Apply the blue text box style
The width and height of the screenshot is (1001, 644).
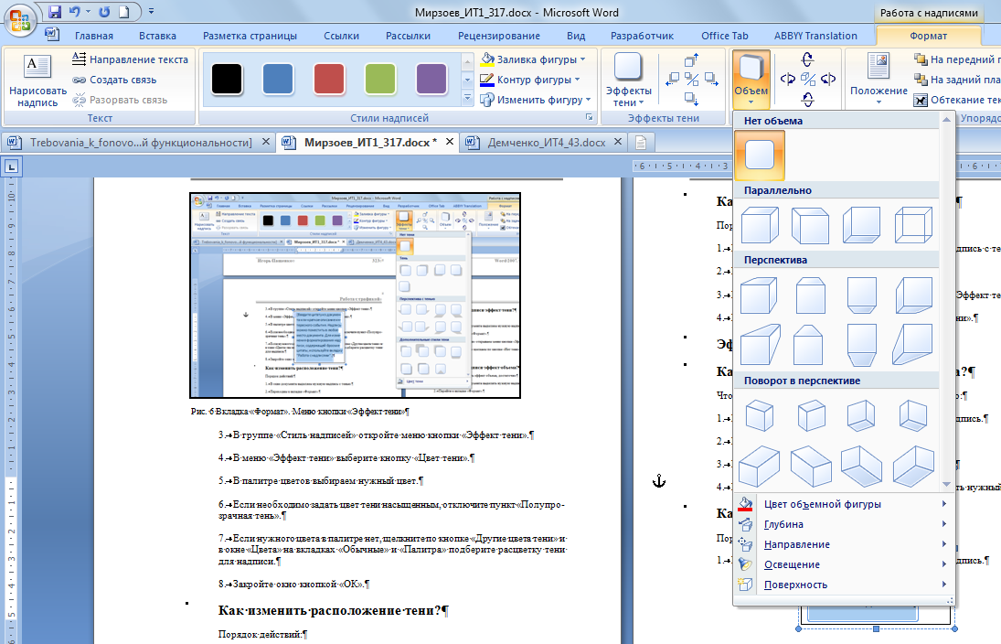coord(278,80)
